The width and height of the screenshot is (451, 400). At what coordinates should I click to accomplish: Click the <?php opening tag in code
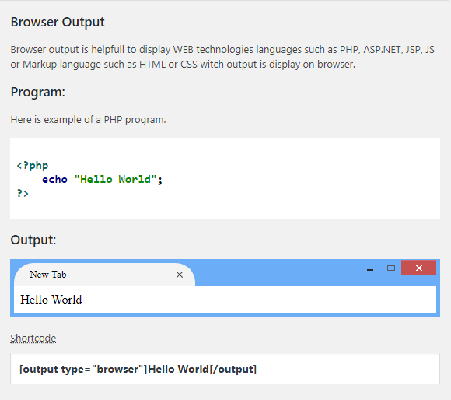(x=33, y=166)
